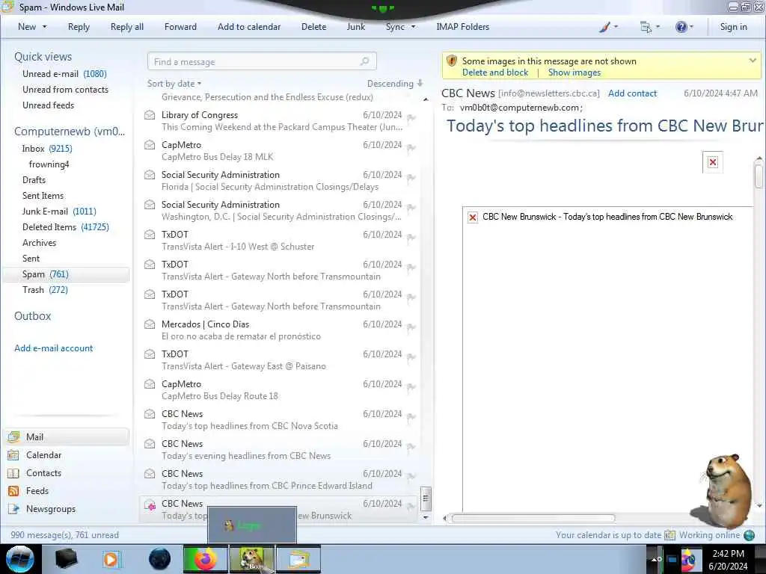Expand the menus dropdown arrow
This screenshot has height=574, width=766.
(x=658, y=27)
